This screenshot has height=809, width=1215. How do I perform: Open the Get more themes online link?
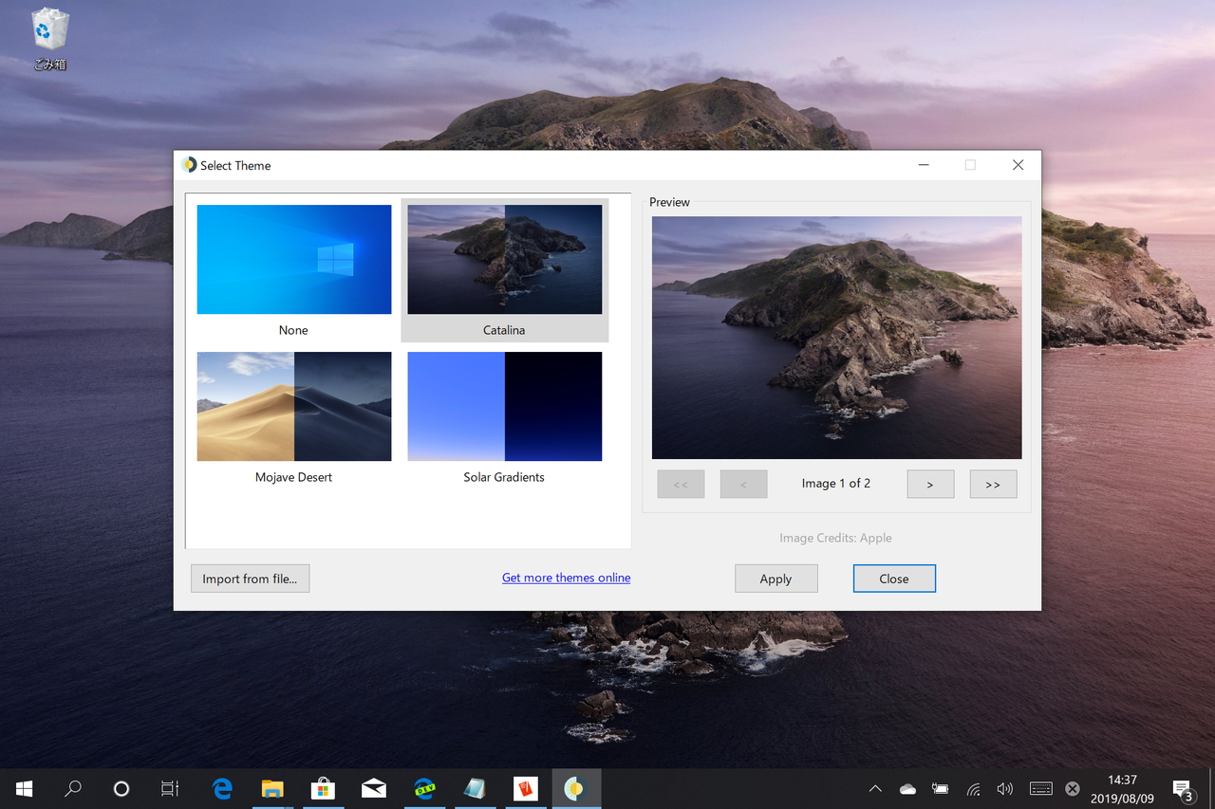(566, 577)
